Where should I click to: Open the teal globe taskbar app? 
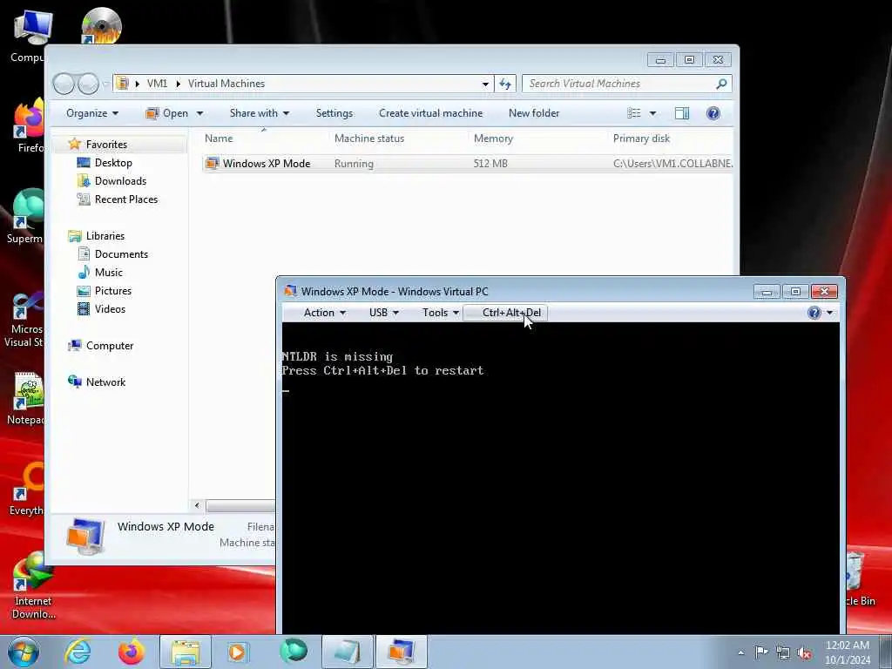[x=294, y=652]
